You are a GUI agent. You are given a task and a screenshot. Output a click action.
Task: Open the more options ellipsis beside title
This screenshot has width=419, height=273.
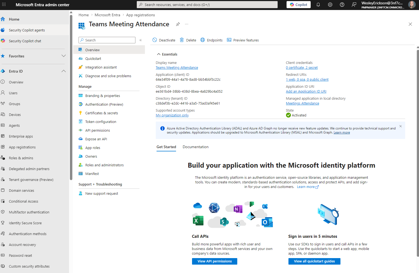(x=187, y=24)
